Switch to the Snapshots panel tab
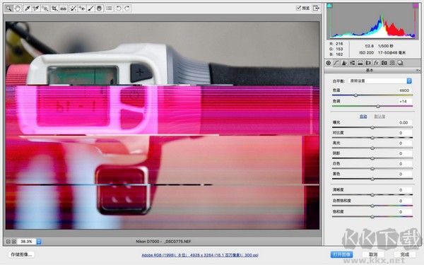This screenshot has width=424, height=265. point(400,63)
